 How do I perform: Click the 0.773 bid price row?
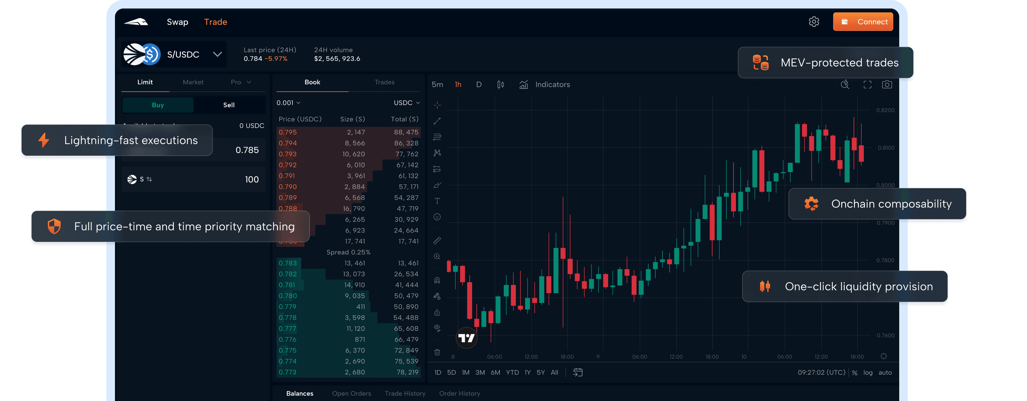pos(348,372)
